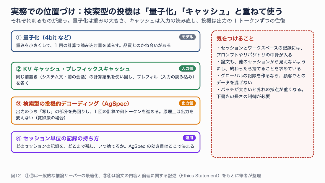Click the red heading 気をつけること
Screen dimensions: 325x183
pyautogui.click(x=235, y=38)
